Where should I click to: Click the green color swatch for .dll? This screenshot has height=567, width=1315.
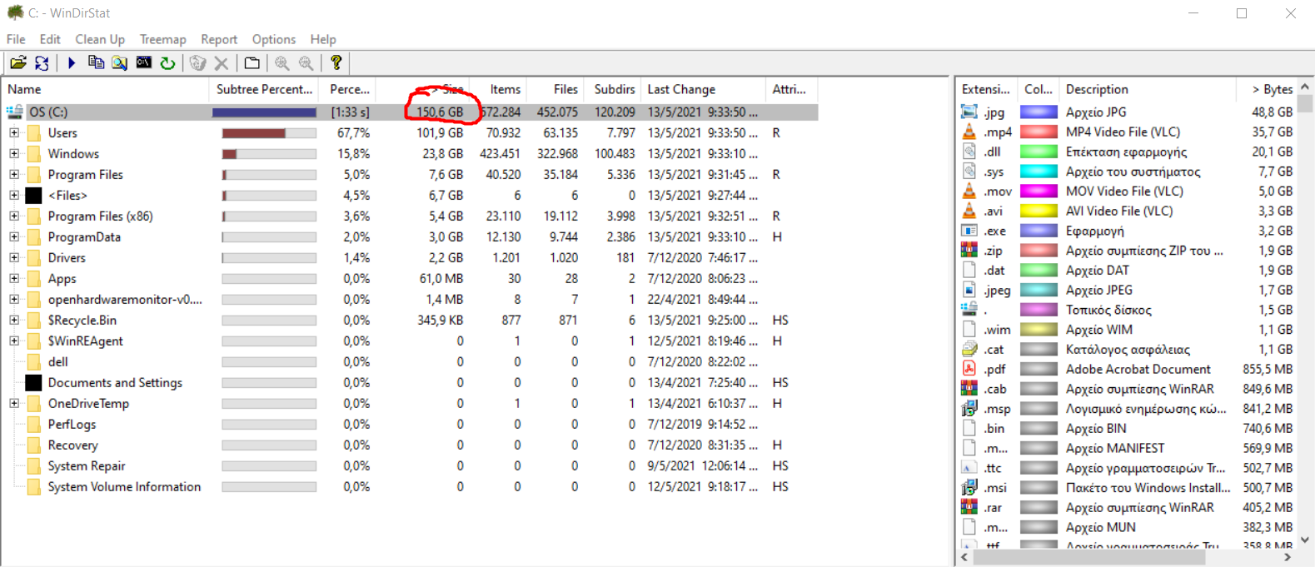(x=1039, y=152)
